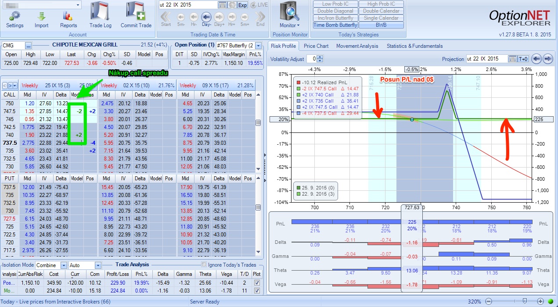The width and height of the screenshot is (558, 307).
Task: Select High Prob IC strategy
Action: tap(381, 4)
